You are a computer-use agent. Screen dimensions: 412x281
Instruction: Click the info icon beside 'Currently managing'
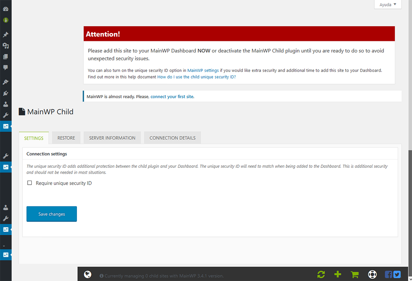(101, 276)
